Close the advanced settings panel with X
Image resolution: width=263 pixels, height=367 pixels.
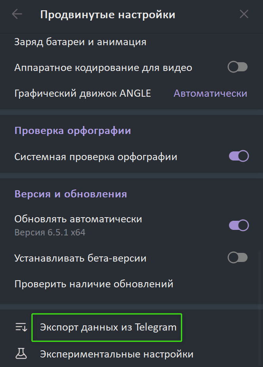pos(244,15)
